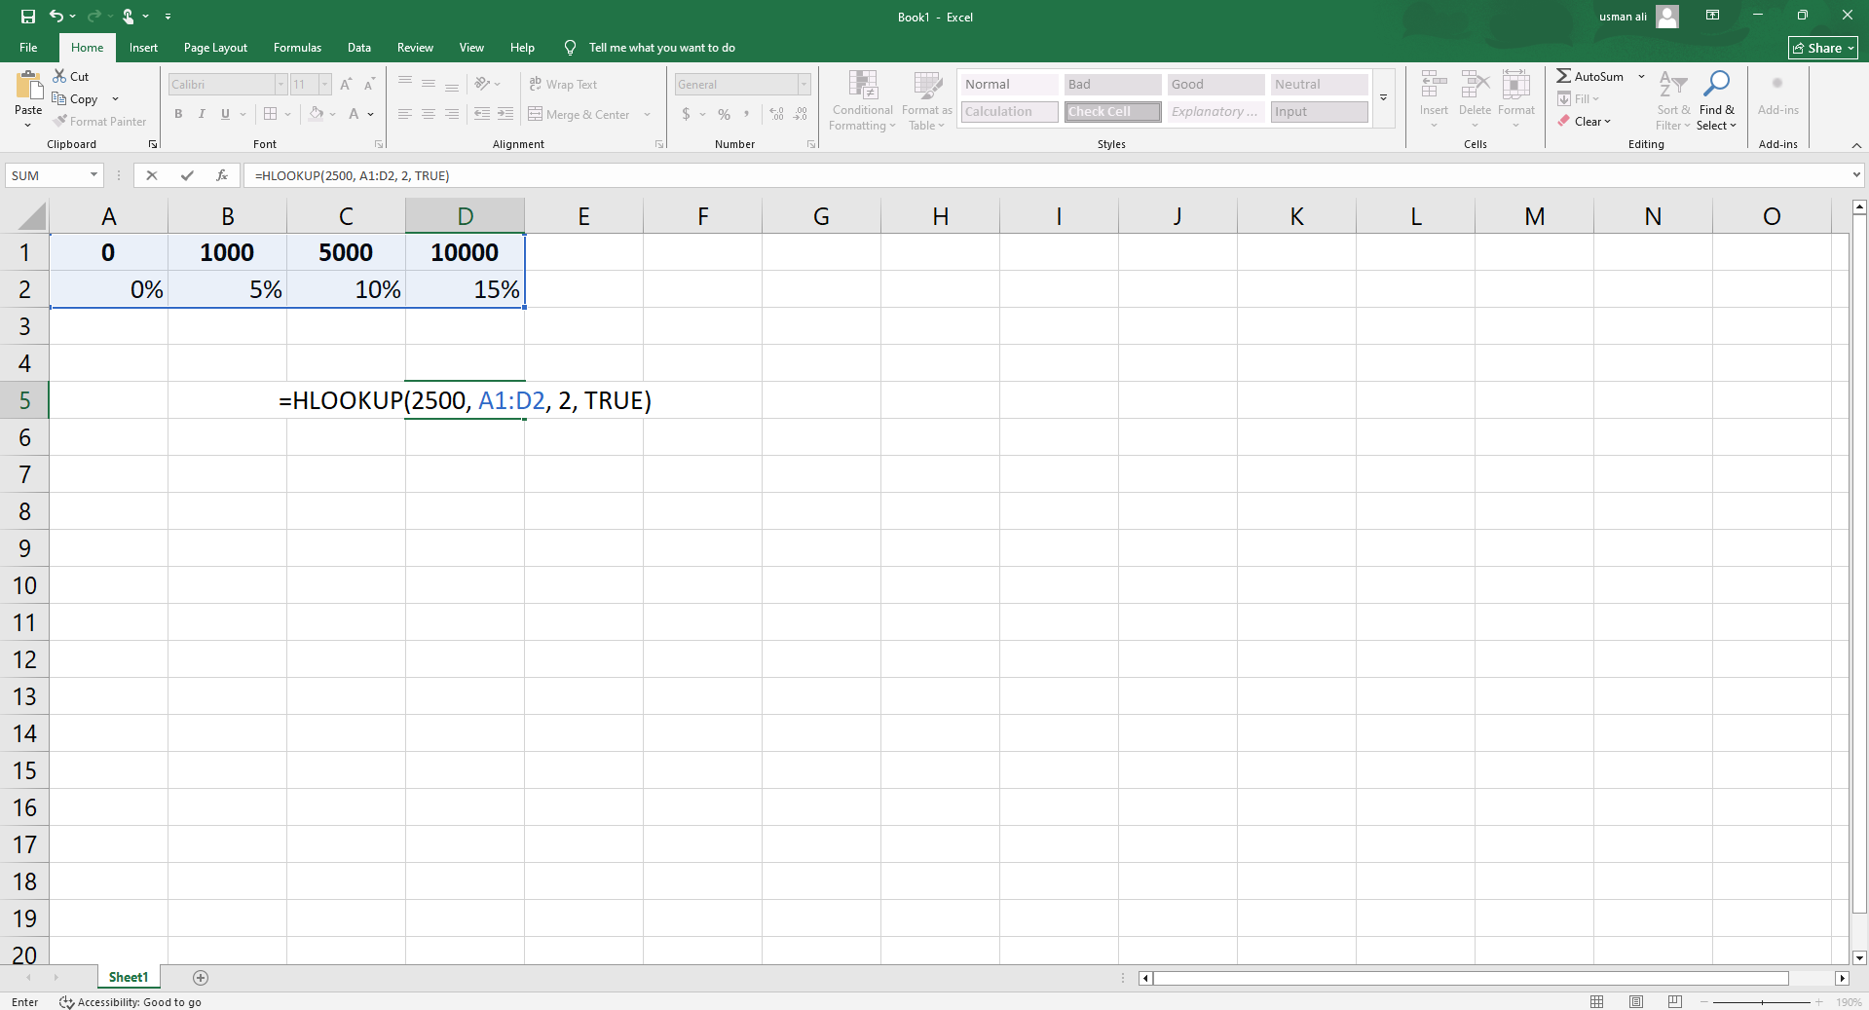Apply Percent Style format
1869x1010 pixels.
click(x=724, y=114)
